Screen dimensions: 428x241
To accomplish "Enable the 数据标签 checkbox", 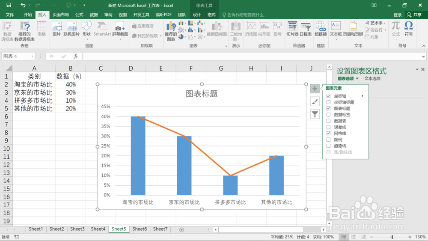I will coord(328,115).
